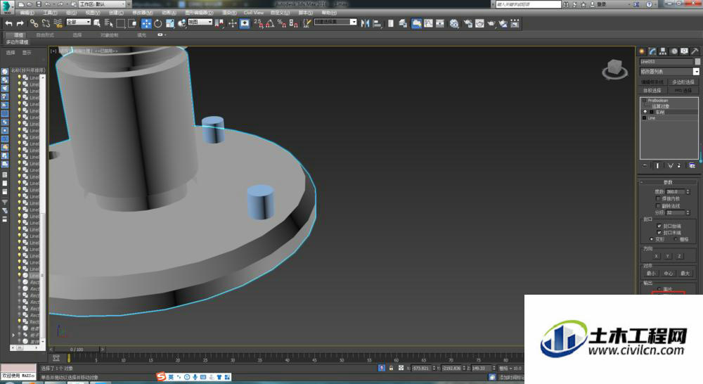Toggle the 翻转法线 checkbox
The height and width of the screenshot is (384, 703).
pos(658,205)
